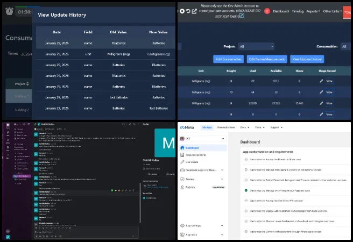This screenshot has height=242, width=353.
Task: Open the external link icon in top bar
Action: (x=194, y=11)
